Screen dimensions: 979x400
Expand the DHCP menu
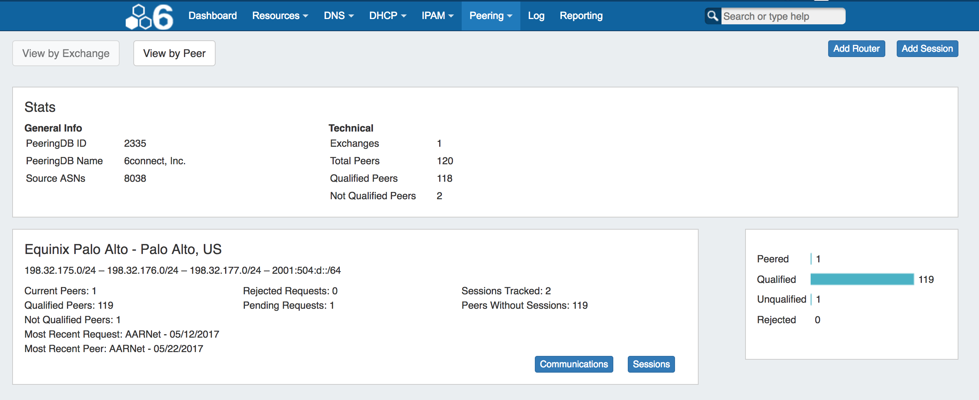[387, 16]
